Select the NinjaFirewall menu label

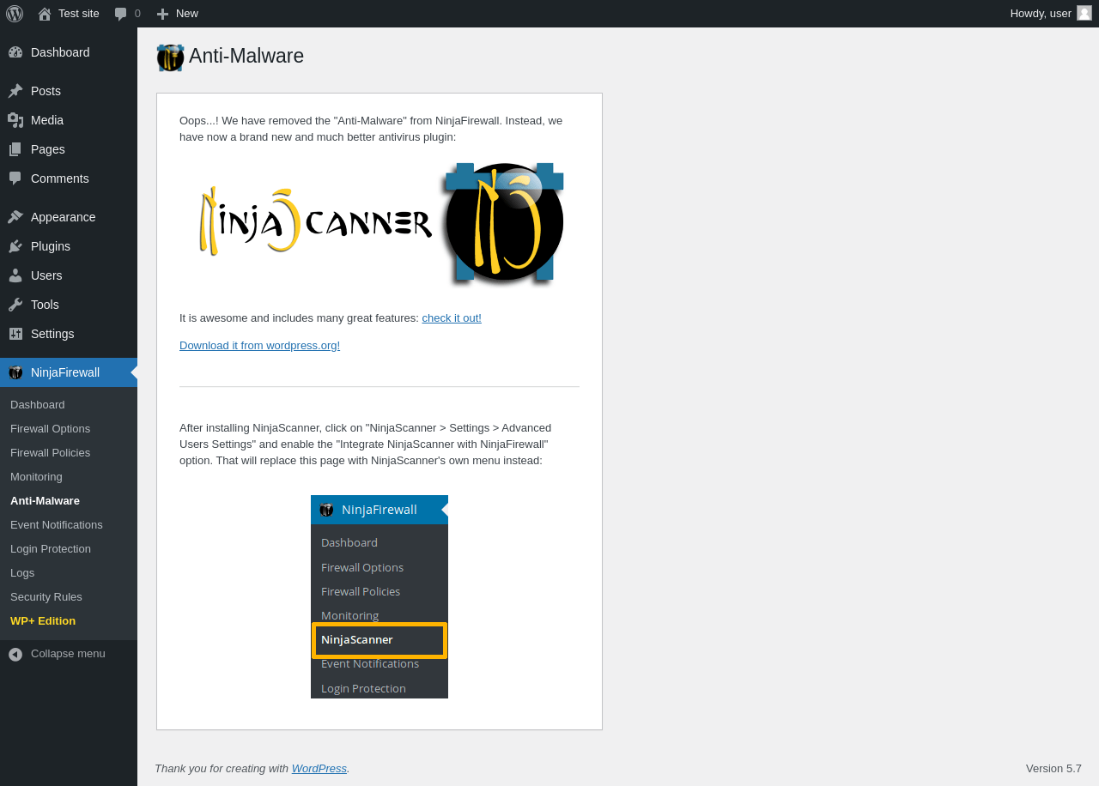click(x=65, y=372)
